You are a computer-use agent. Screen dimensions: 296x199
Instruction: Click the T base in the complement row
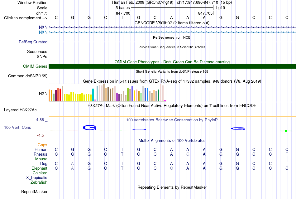tap(122, 17)
